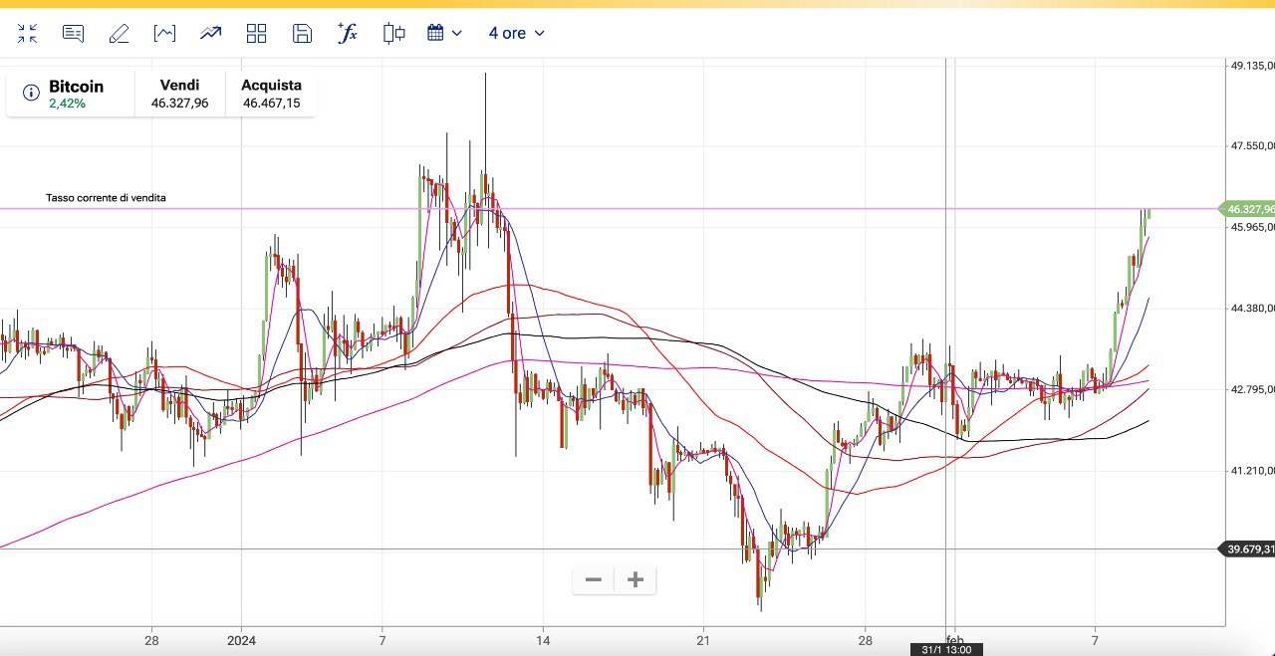Click the '31/1 13:00' time marker

[x=947, y=650]
